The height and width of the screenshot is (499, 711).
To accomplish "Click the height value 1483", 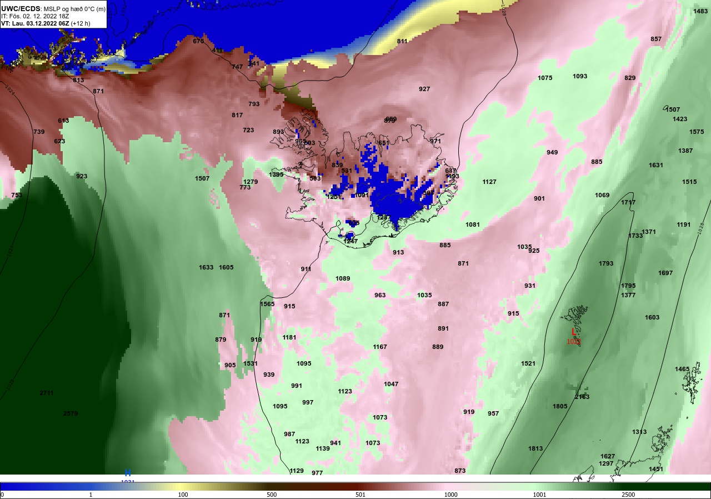I will point(700,11).
